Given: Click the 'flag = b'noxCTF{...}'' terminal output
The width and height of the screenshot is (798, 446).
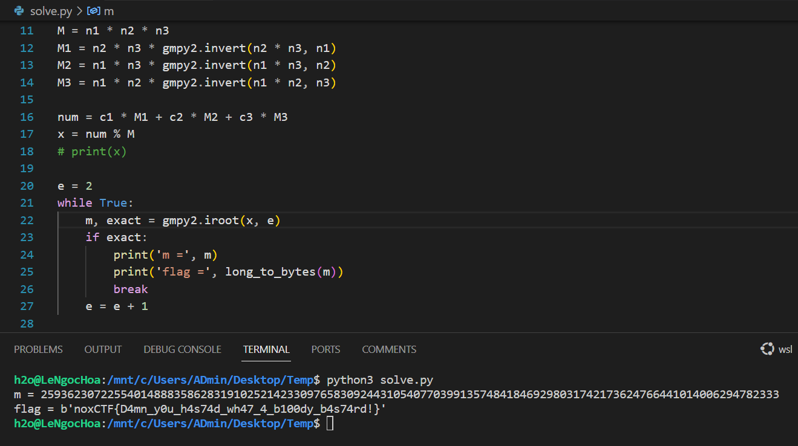Looking at the screenshot, I should (200, 409).
